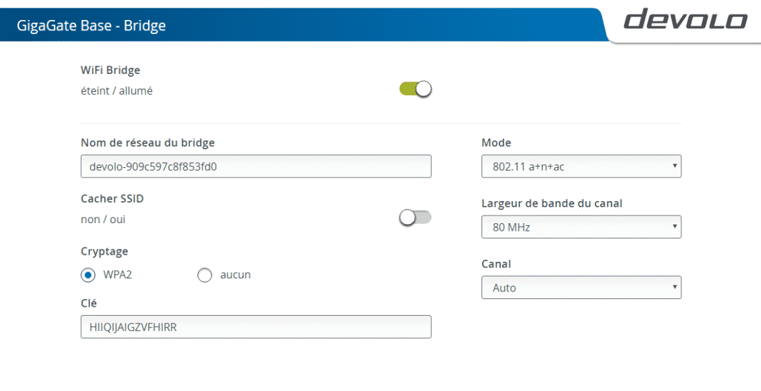Click the WiFi Bridge section heading

click(111, 70)
